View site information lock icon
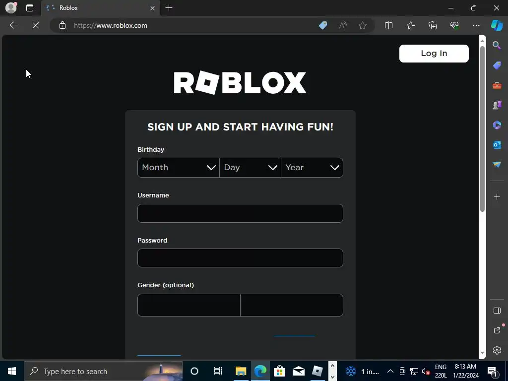Viewport: 508px width, 381px height. click(x=63, y=25)
